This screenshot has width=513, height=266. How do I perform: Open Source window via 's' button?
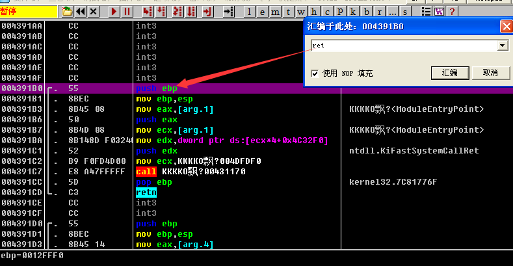coord(405,12)
